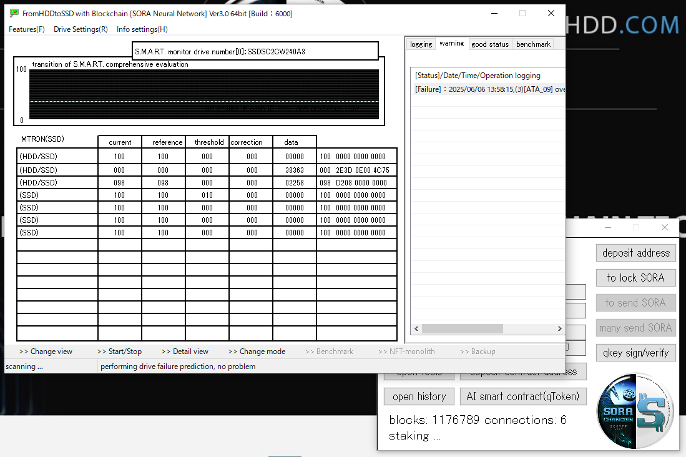The image size is (686, 457).
Task: Click the >> Backup link
Action: (x=478, y=351)
